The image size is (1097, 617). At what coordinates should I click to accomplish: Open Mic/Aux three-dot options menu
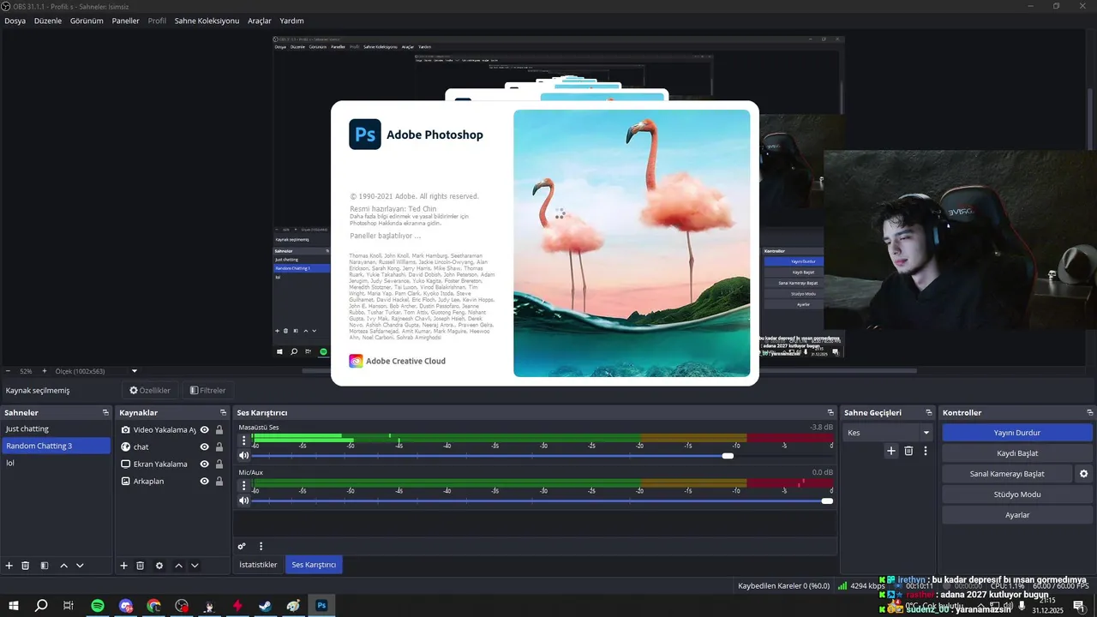243,486
